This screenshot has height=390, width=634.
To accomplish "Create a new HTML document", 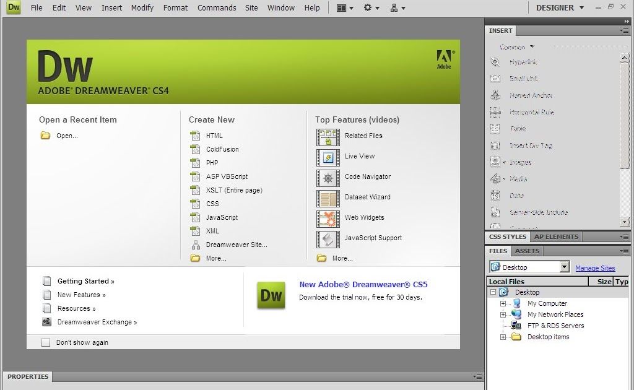I will click(214, 136).
